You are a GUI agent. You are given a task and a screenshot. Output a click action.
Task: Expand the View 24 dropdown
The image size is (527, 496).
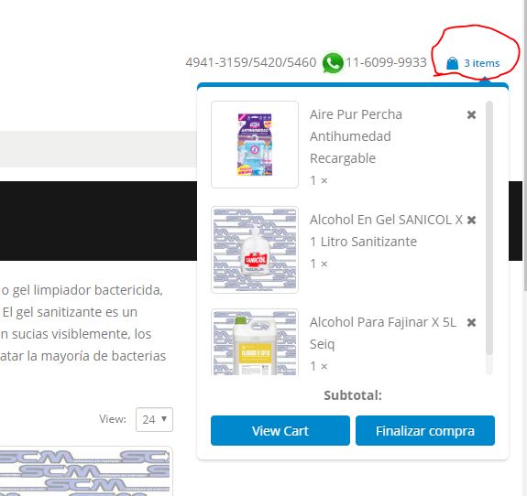point(154,419)
